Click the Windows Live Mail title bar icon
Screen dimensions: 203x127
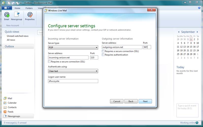pyautogui.click(x=3, y=3)
